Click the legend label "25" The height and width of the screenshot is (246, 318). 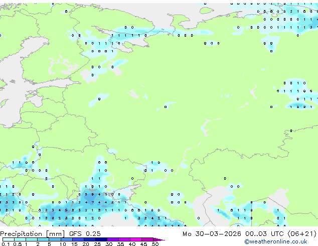97,244
